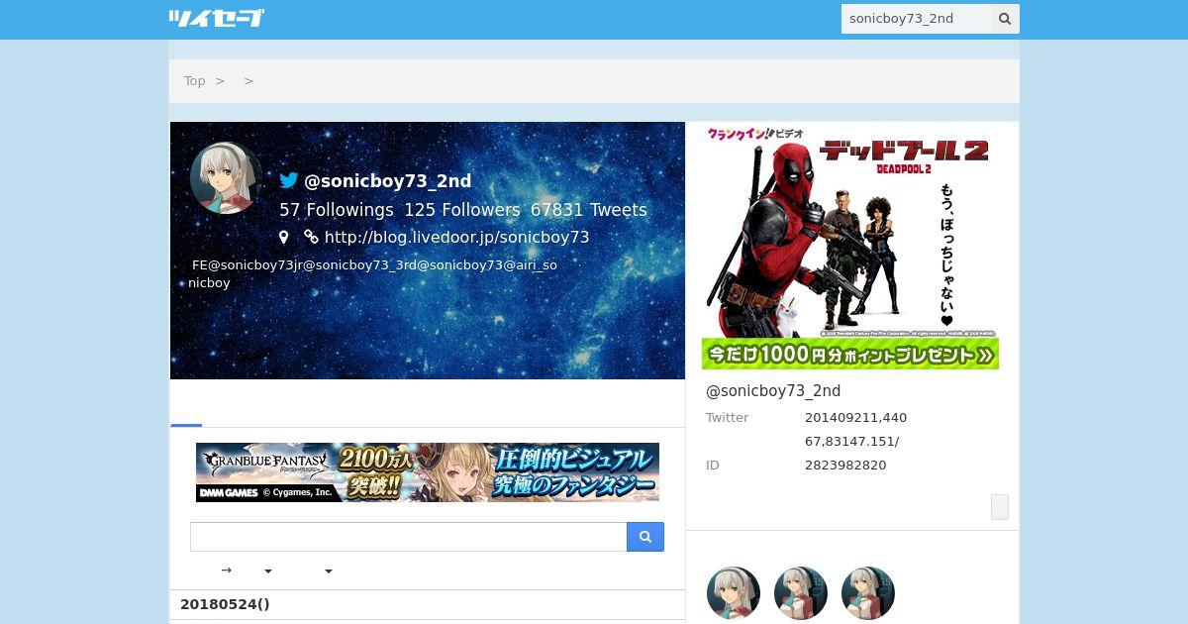This screenshot has height=624, width=1188.
Task: Click the ツイセーブ site logo
Action: coord(216,18)
